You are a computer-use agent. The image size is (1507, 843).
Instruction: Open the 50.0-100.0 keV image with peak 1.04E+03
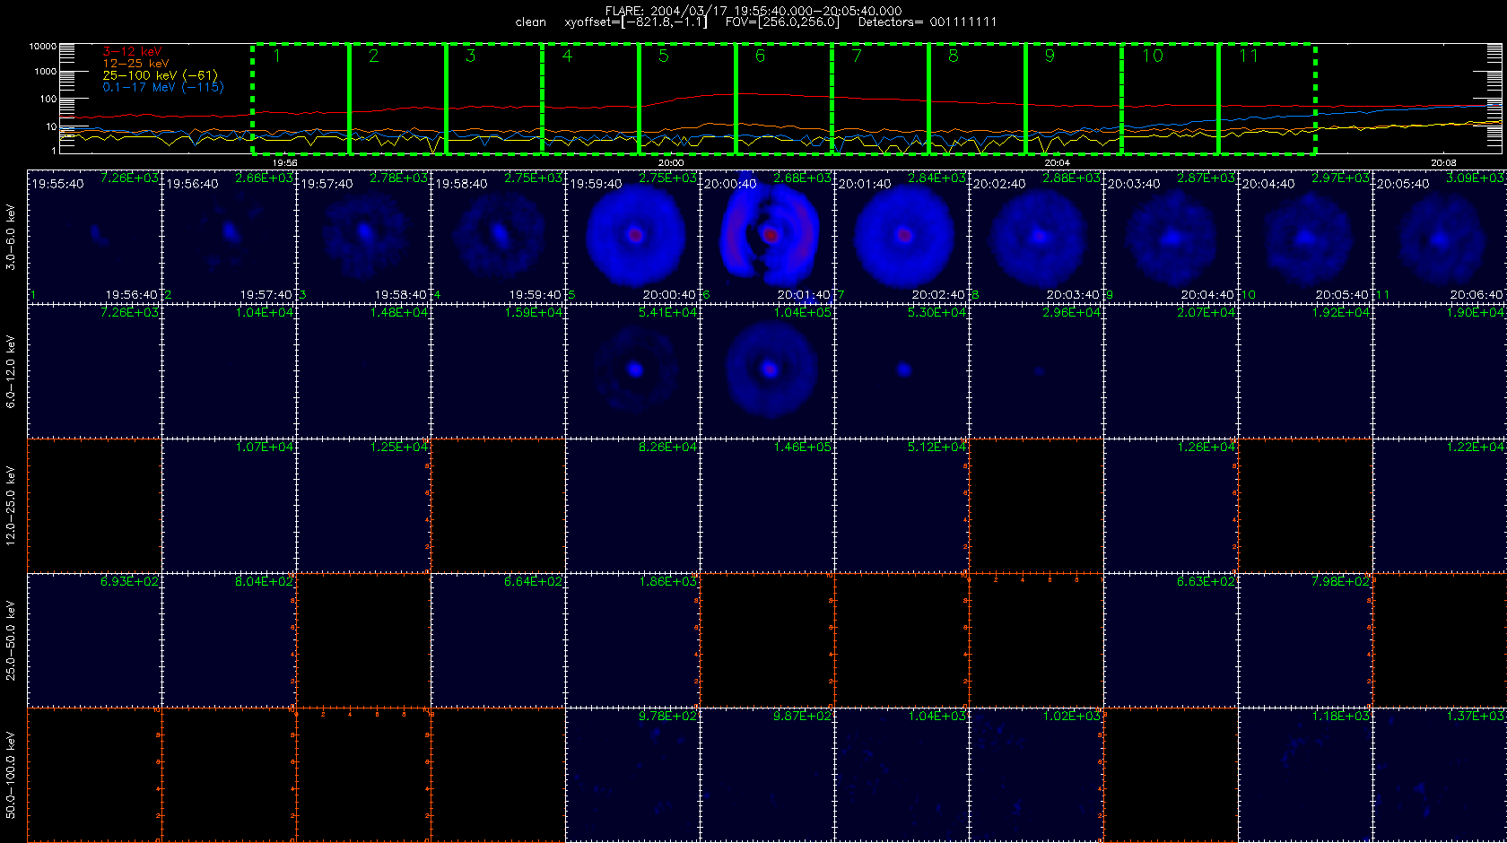pos(902,774)
